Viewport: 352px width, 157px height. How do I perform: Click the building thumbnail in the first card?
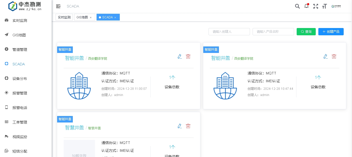(79, 86)
